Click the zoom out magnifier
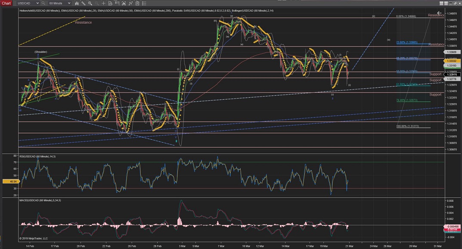 click(96, 3)
